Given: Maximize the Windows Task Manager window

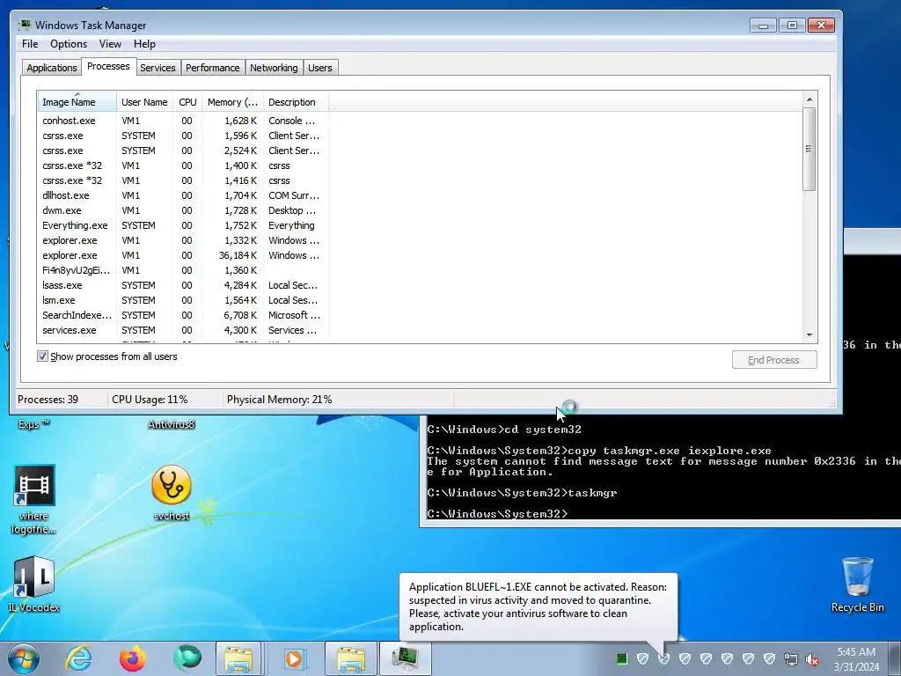Looking at the screenshot, I should (x=792, y=26).
